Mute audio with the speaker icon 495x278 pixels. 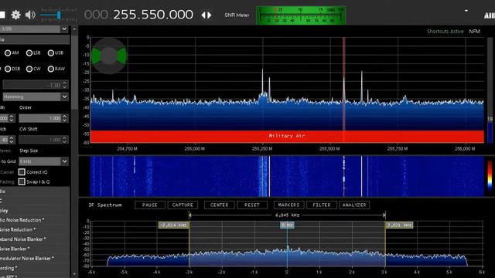(30, 15)
